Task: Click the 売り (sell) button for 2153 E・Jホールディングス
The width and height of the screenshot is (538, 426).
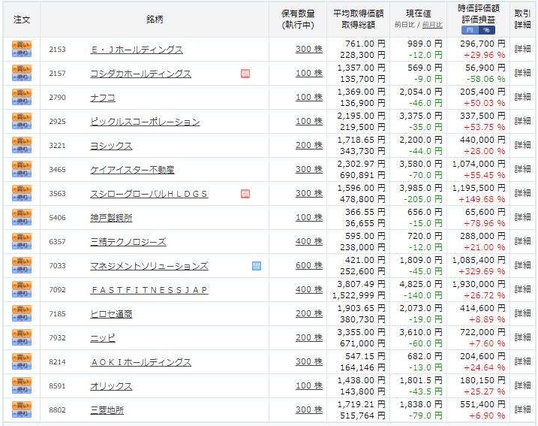Action: pos(22,53)
